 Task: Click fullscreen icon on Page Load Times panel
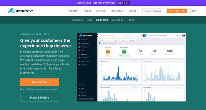coord(136,61)
